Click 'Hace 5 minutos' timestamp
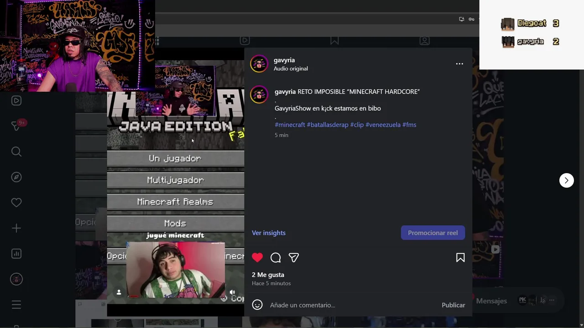Viewport: 584px width, 328px height. pos(271,283)
